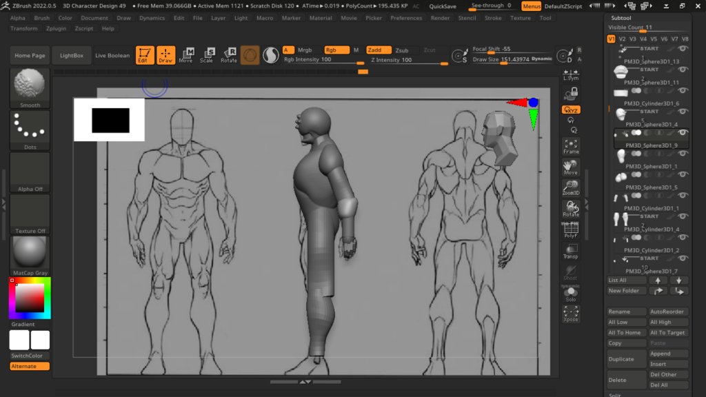Select the Rotate transform tool
This screenshot has height=397, width=706.
(x=229, y=55)
